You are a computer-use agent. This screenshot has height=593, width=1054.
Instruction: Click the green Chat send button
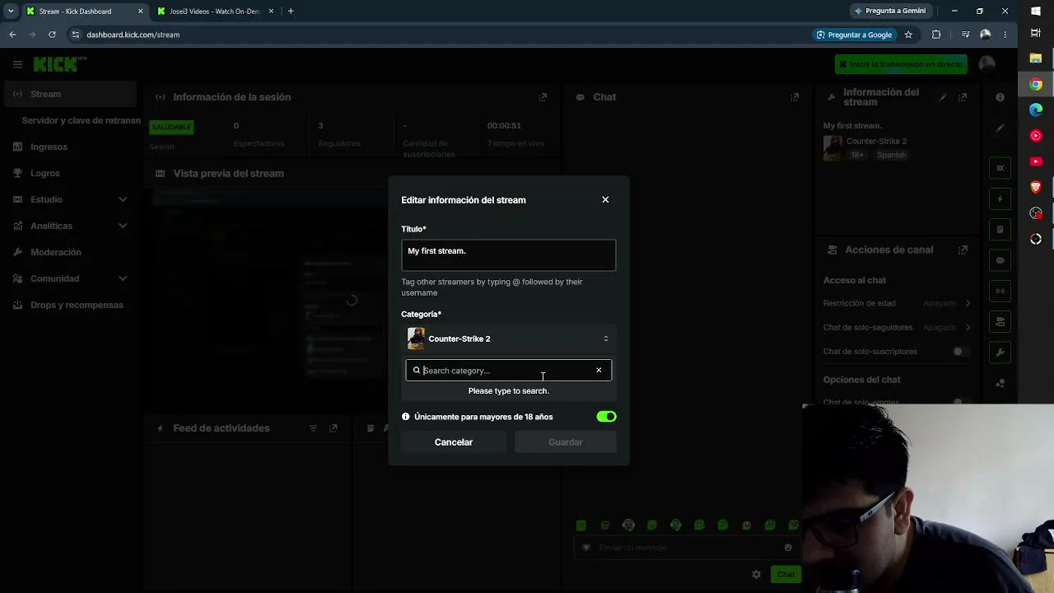pos(786,574)
